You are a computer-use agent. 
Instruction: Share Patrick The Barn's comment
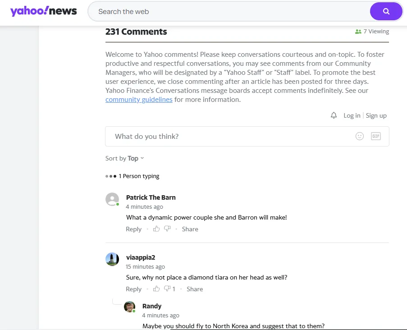pos(190,229)
